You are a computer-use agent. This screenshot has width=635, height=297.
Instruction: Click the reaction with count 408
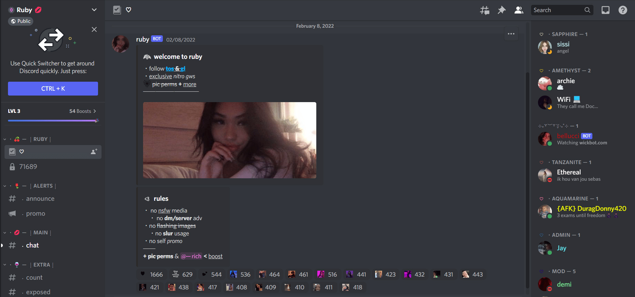coord(237,287)
